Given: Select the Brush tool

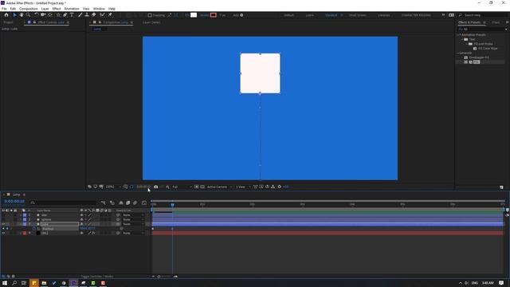Looking at the screenshot, I should [80, 15].
